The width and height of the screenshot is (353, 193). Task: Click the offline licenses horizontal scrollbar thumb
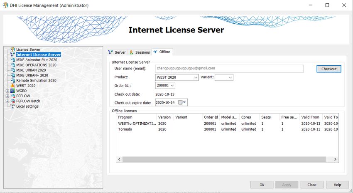pyautogui.click(x=224, y=159)
